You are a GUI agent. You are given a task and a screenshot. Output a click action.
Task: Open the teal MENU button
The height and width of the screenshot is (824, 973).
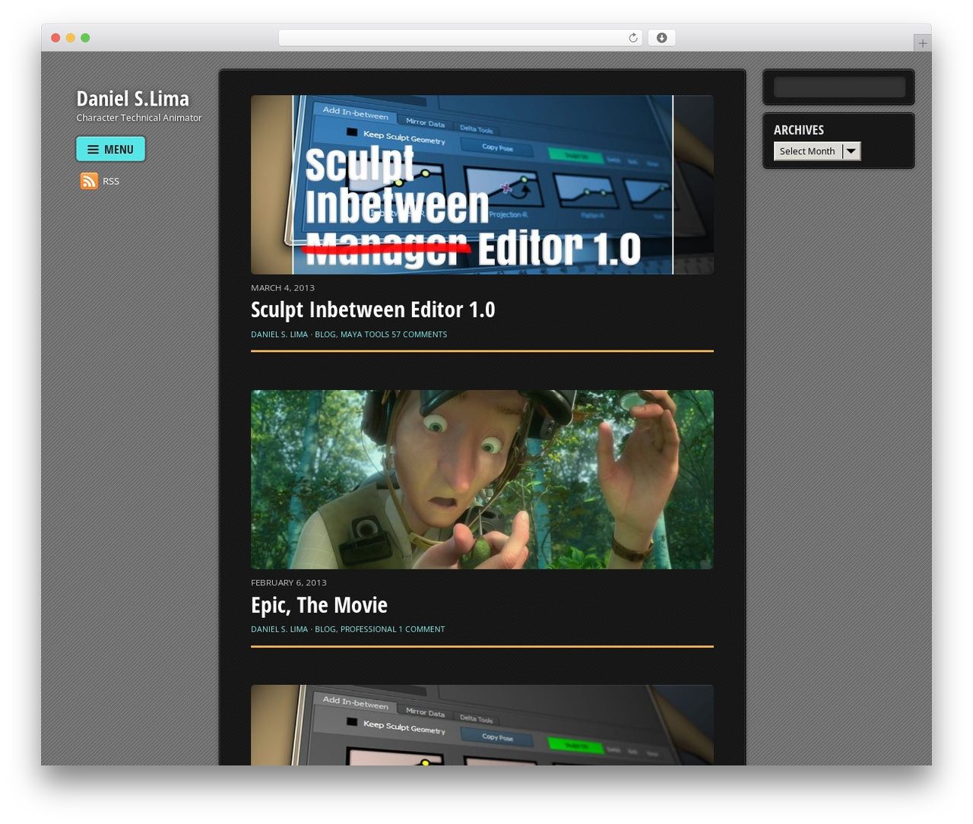tap(110, 149)
